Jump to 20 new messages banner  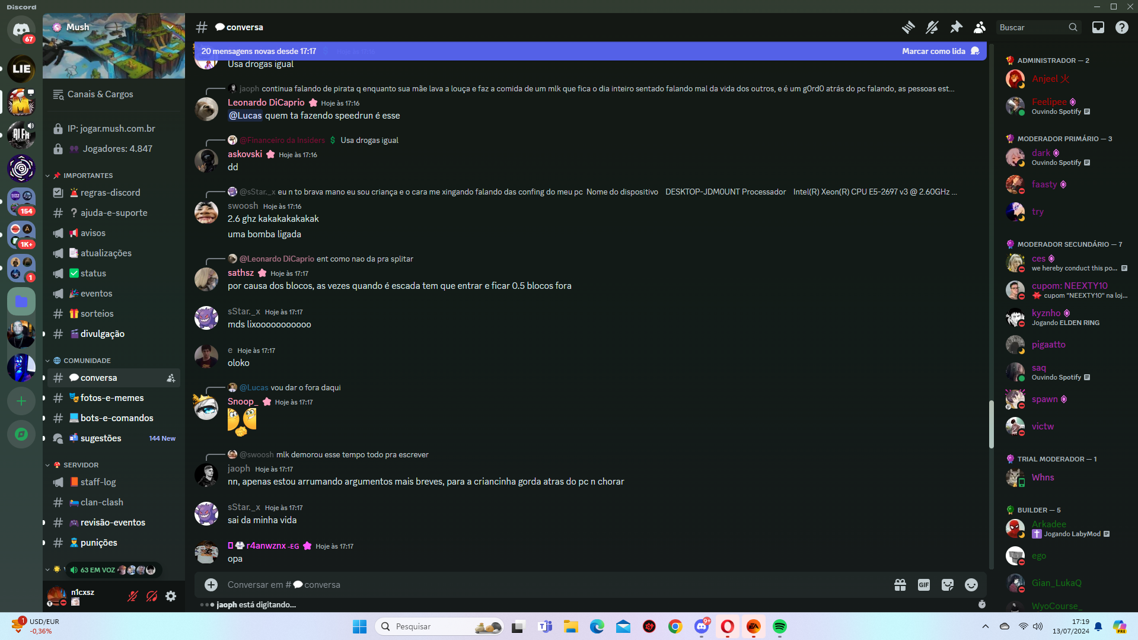point(259,51)
